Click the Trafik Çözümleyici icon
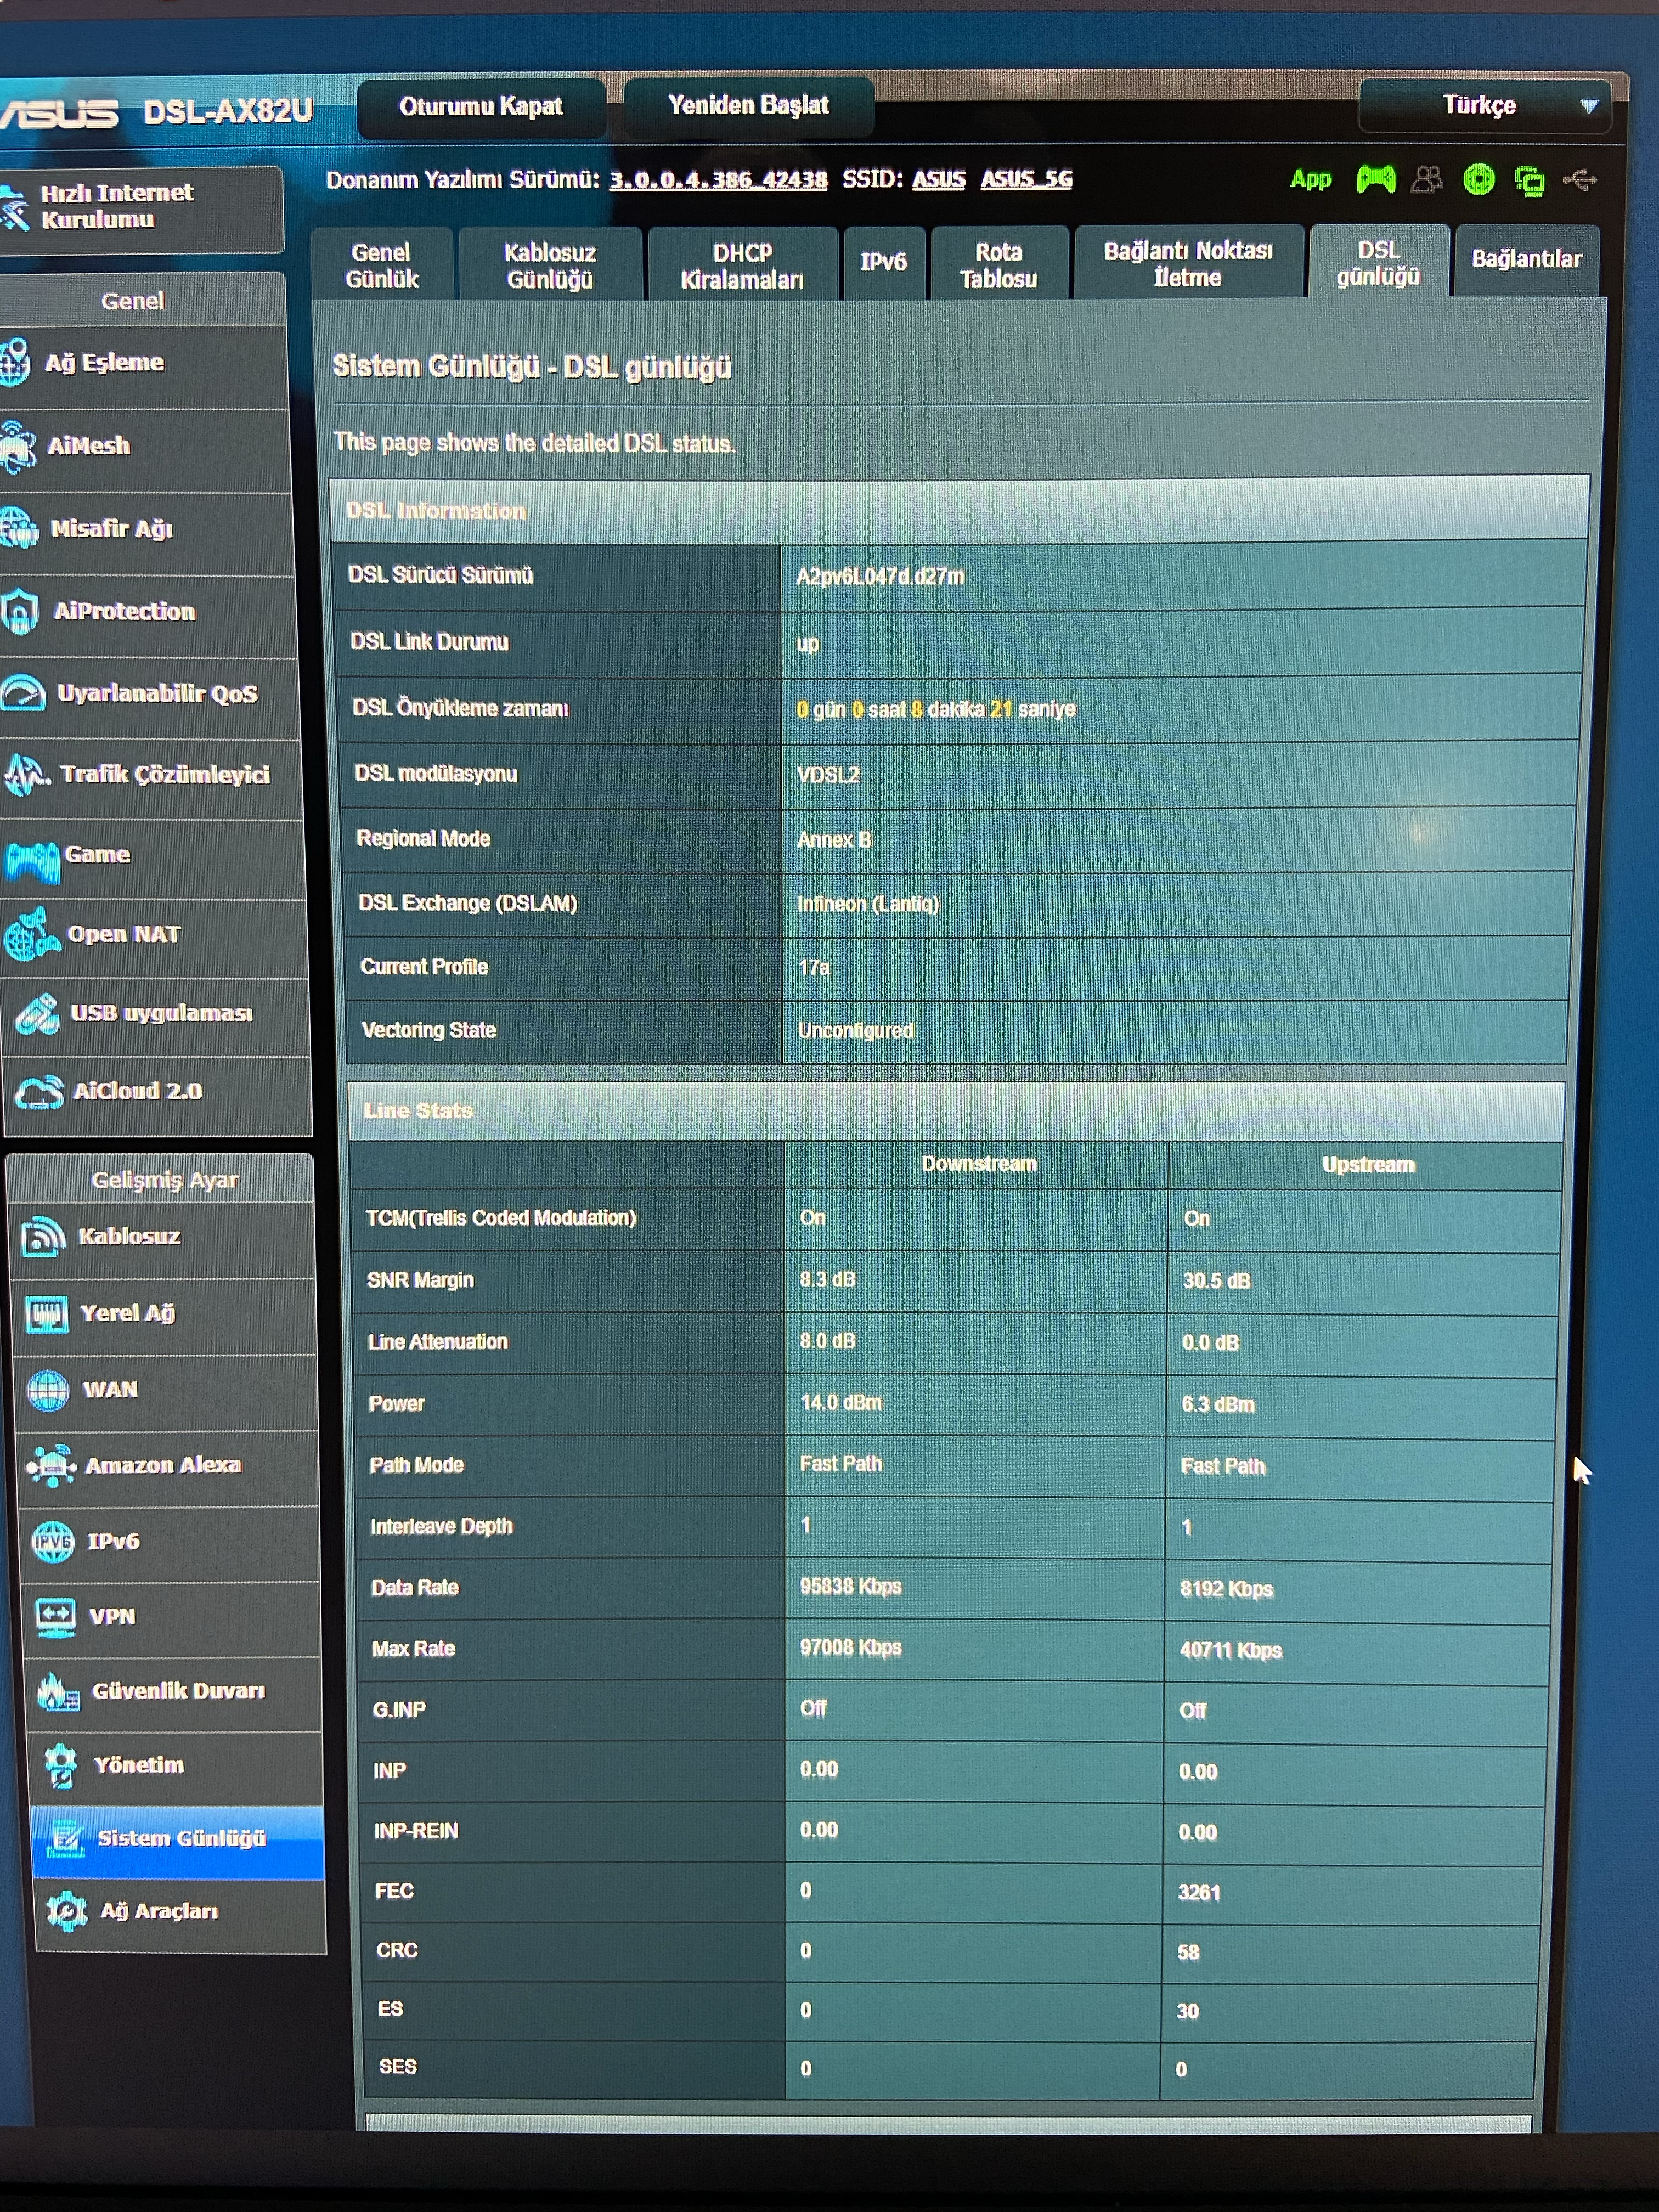The width and height of the screenshot is (1659, 2212). 26,774
